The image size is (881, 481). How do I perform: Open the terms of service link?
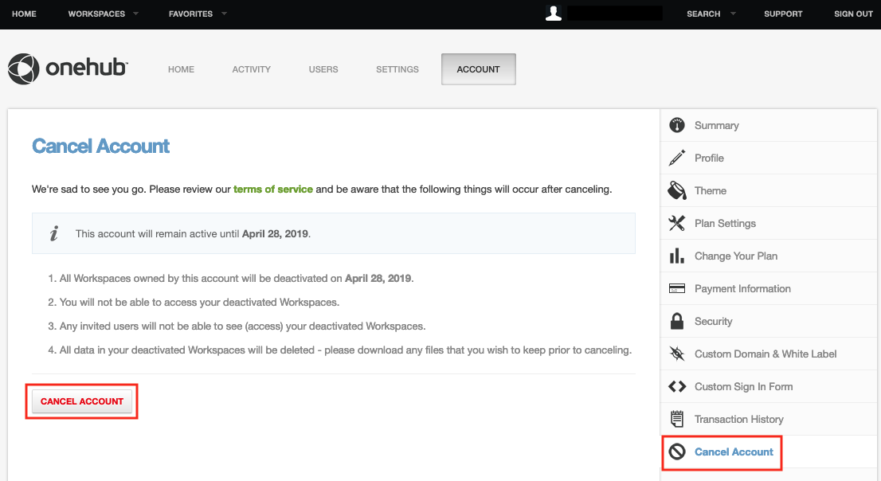coord(273,189)
